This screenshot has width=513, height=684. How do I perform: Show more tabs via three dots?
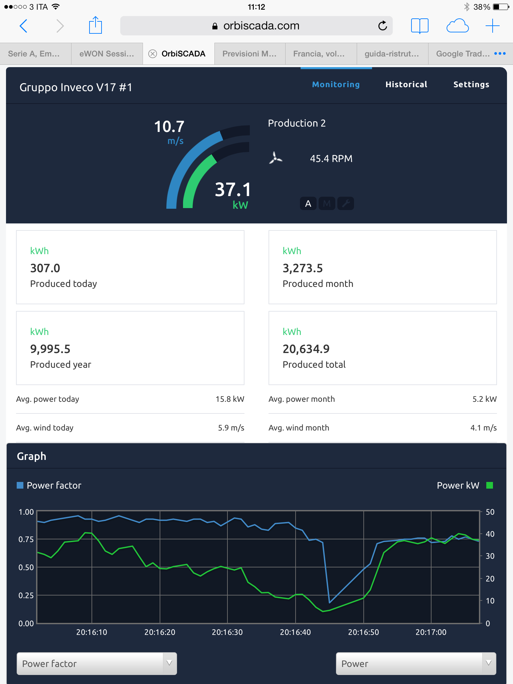[500, 53]
